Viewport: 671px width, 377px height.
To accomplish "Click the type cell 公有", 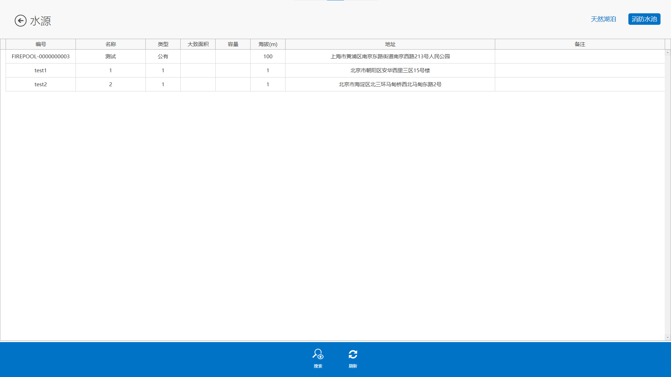I will pyautogui.click(x=163, y=57).
